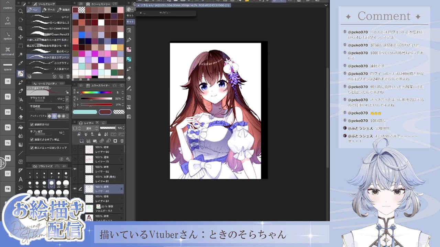The height and width of the screenshot is (247, 440).
Task: Show レイヤー 19 via visibility box
Action: [75, 159]
